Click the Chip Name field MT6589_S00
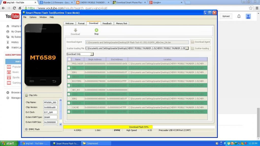The width and height of the screenshot is (260, 146). click(x=51, y=102)
